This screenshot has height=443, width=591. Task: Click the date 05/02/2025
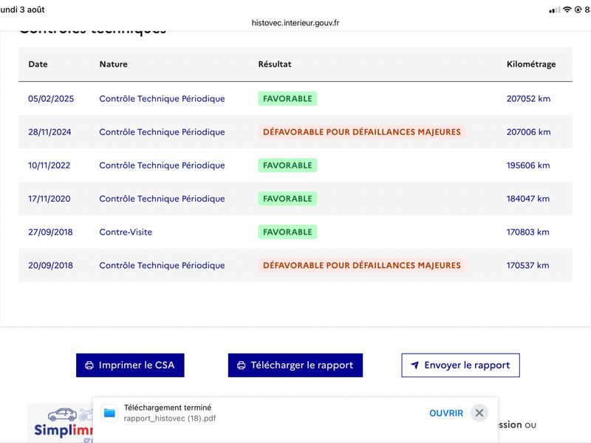point(51,99)
